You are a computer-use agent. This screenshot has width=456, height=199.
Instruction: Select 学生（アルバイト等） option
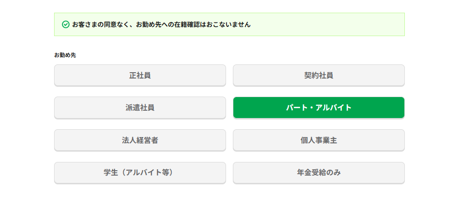pos(140,173)
